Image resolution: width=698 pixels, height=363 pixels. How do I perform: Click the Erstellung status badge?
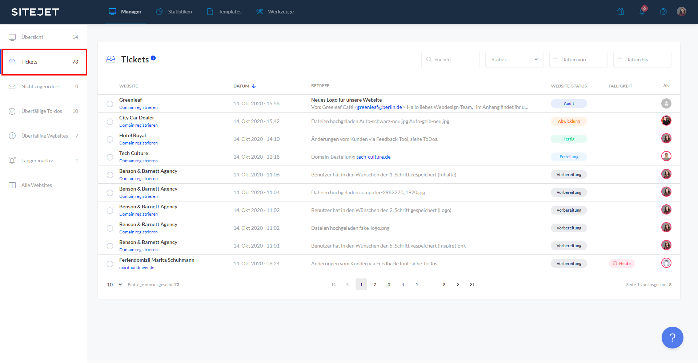pos(569,157)
